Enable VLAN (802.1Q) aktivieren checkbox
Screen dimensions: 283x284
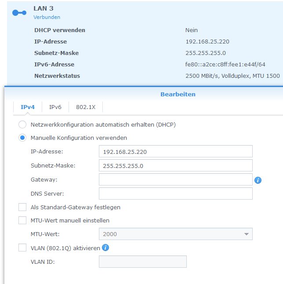22,248
